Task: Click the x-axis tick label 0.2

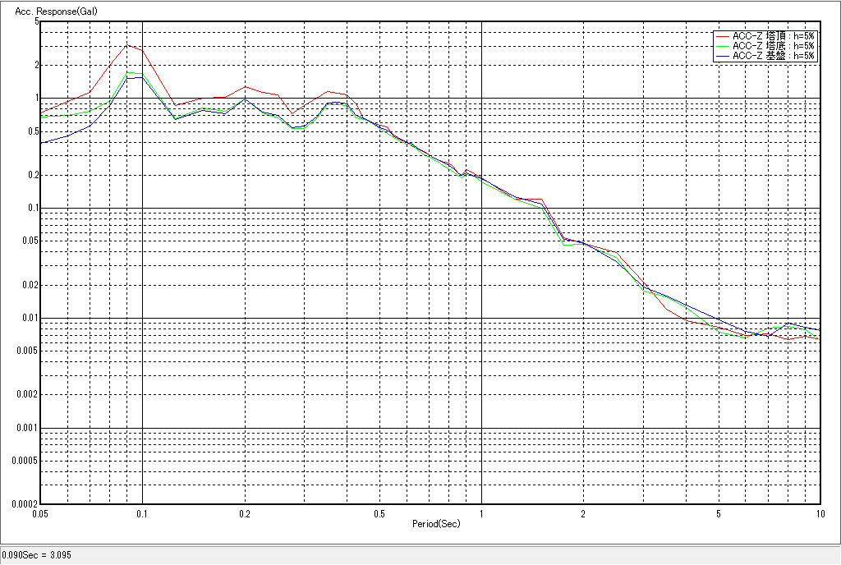Action: 244,513
